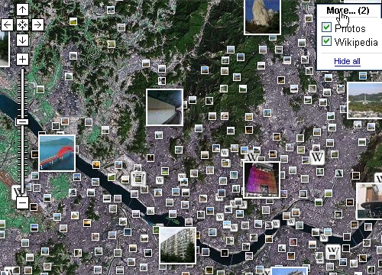The height and width of the screenshot is (275, 382).
Task: Uncheck the Wikipedia layer checkbox
Action: [x=326, y=41]
